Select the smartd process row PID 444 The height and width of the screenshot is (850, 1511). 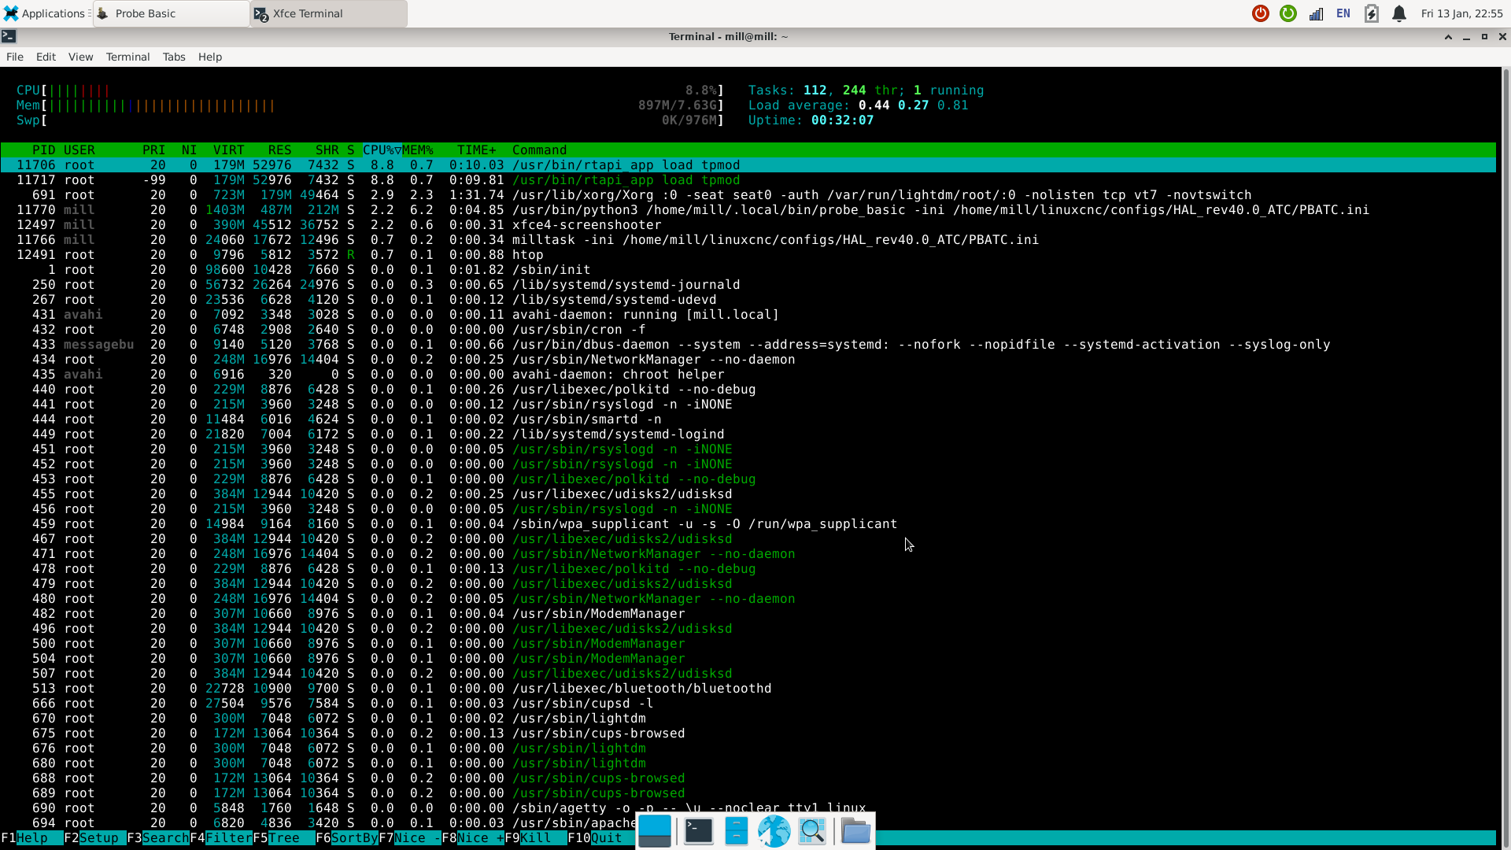748,419
